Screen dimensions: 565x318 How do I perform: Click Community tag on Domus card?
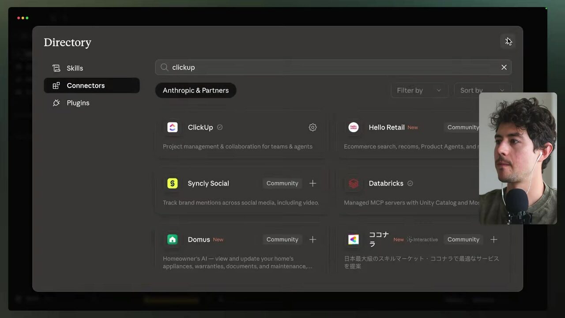(x=282, y=239)
